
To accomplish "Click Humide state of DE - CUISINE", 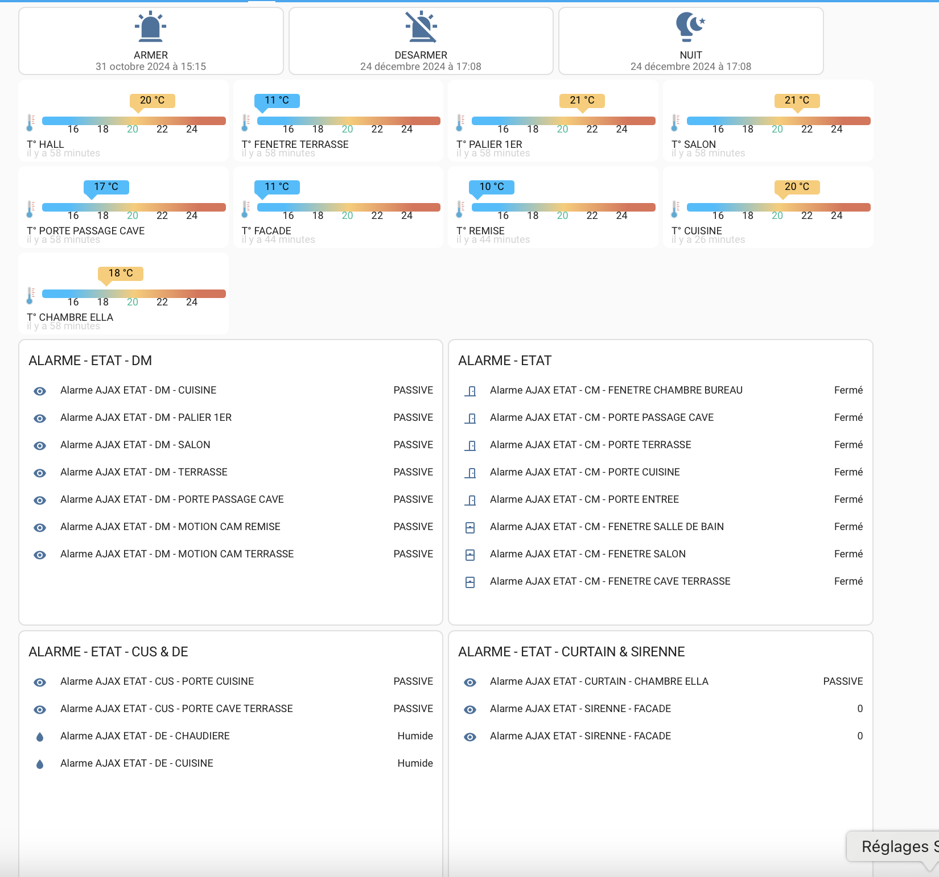I will [x=415, y=763].
